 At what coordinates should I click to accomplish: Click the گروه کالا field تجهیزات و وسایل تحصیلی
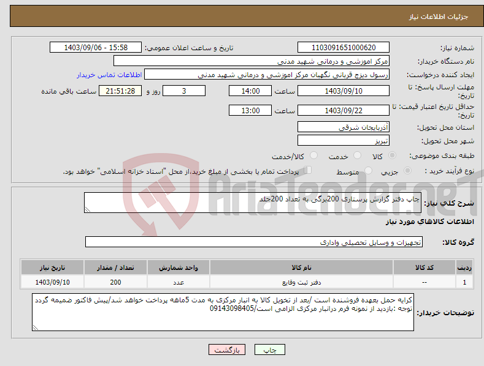pos(254,242)
